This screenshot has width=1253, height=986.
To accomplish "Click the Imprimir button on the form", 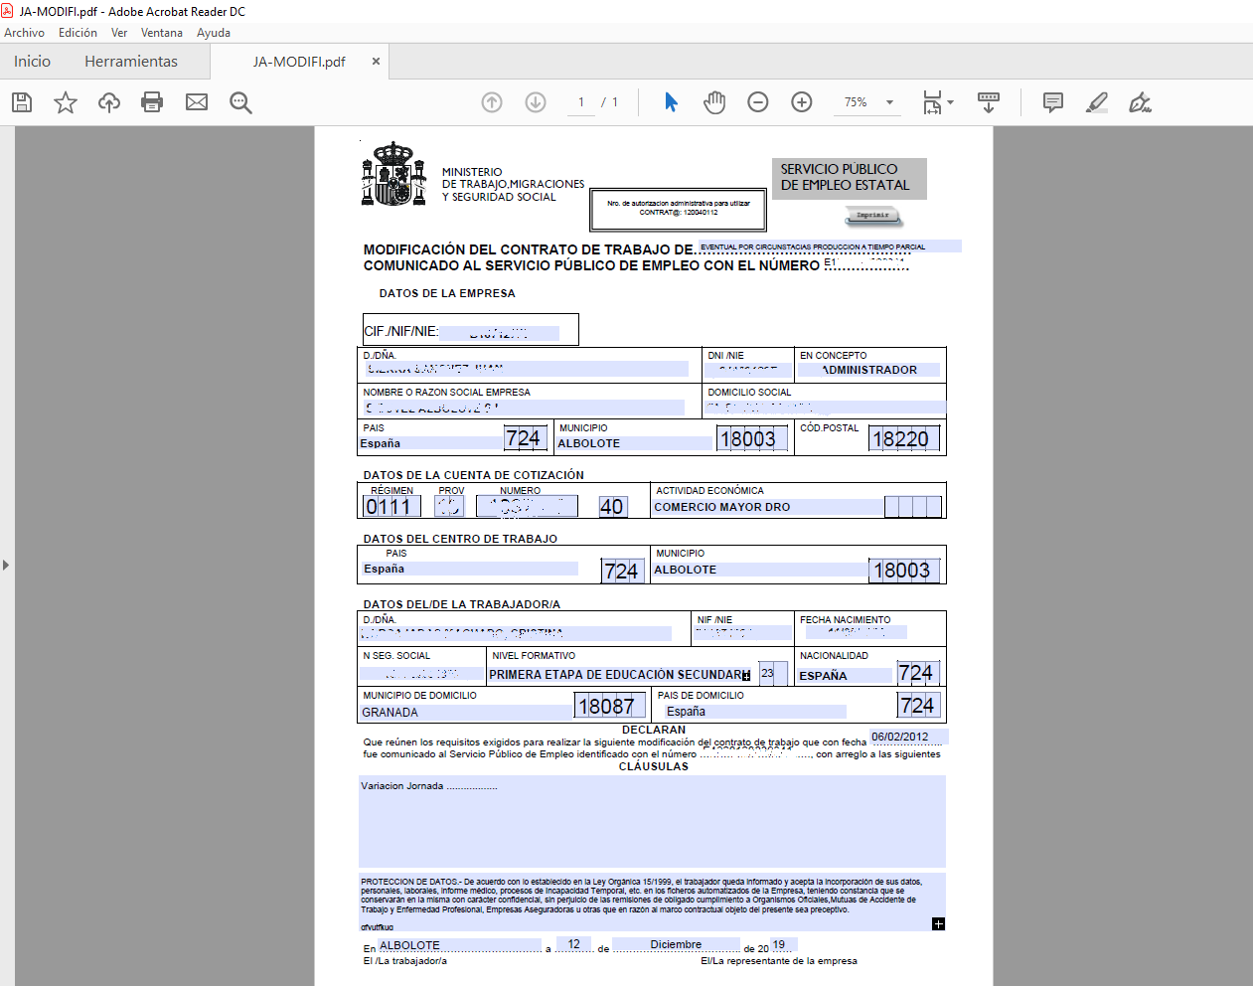I will [x=873, y=215].
